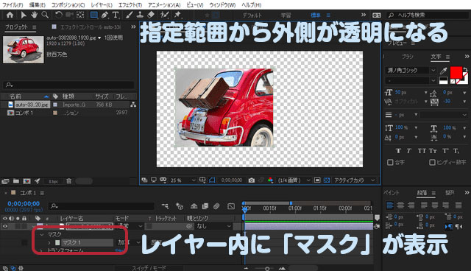471x271 pixels.
Task: Toggle the 合字 ligatures checkbox
Action: tap(390, 162)
